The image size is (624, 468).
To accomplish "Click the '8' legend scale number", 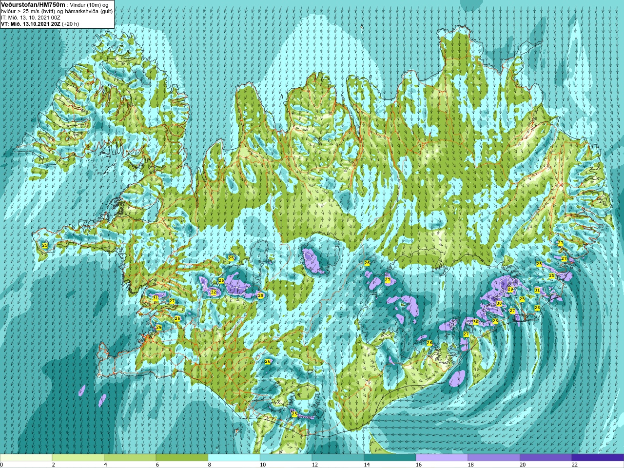I will pos(209,465).
